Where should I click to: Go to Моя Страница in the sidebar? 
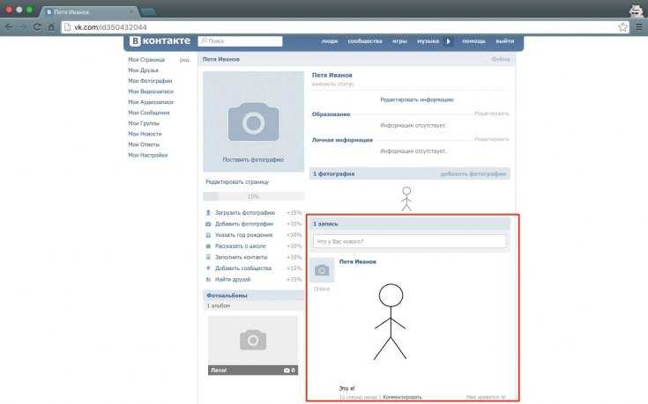pos(146,60)
